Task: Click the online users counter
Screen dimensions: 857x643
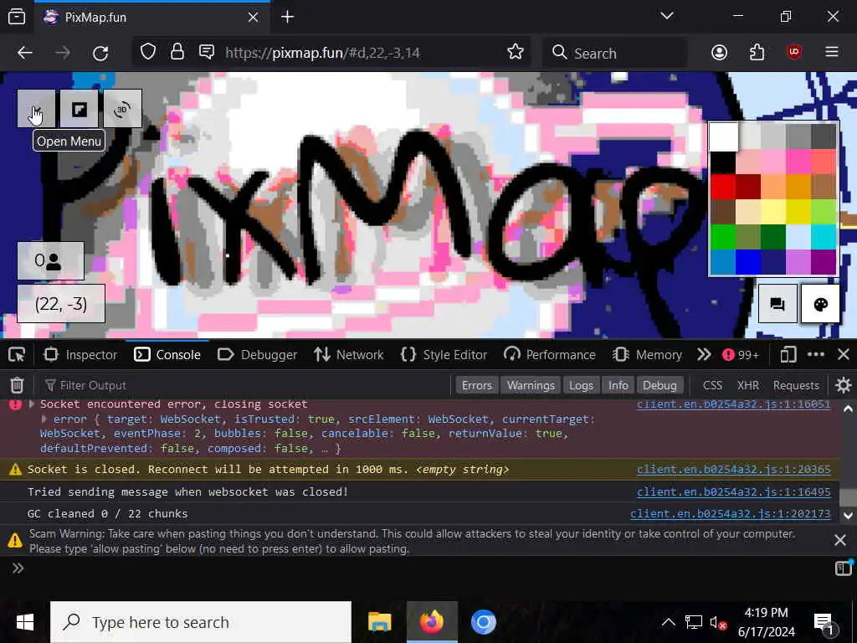Action: click(50, 261)
